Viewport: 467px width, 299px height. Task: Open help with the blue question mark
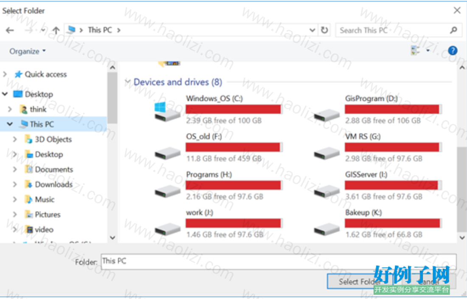(453, 51)
